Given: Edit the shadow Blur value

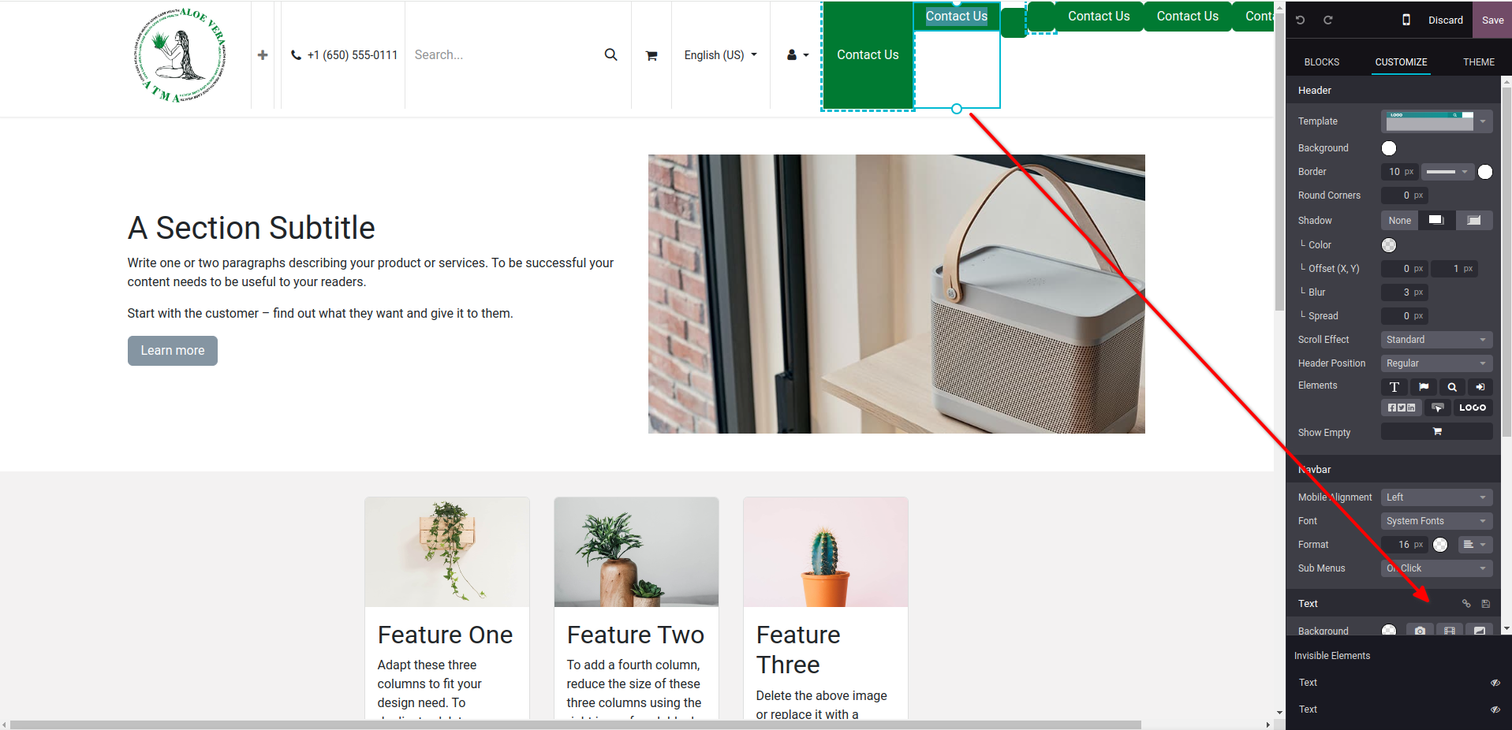Looking at the screenshot, I should tap(1404, 292).
